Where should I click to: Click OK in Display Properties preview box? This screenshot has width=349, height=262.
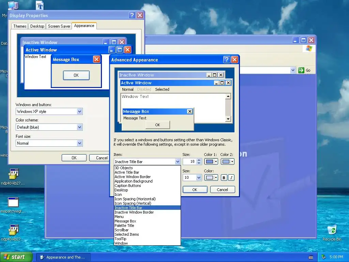tap(76, 75)
